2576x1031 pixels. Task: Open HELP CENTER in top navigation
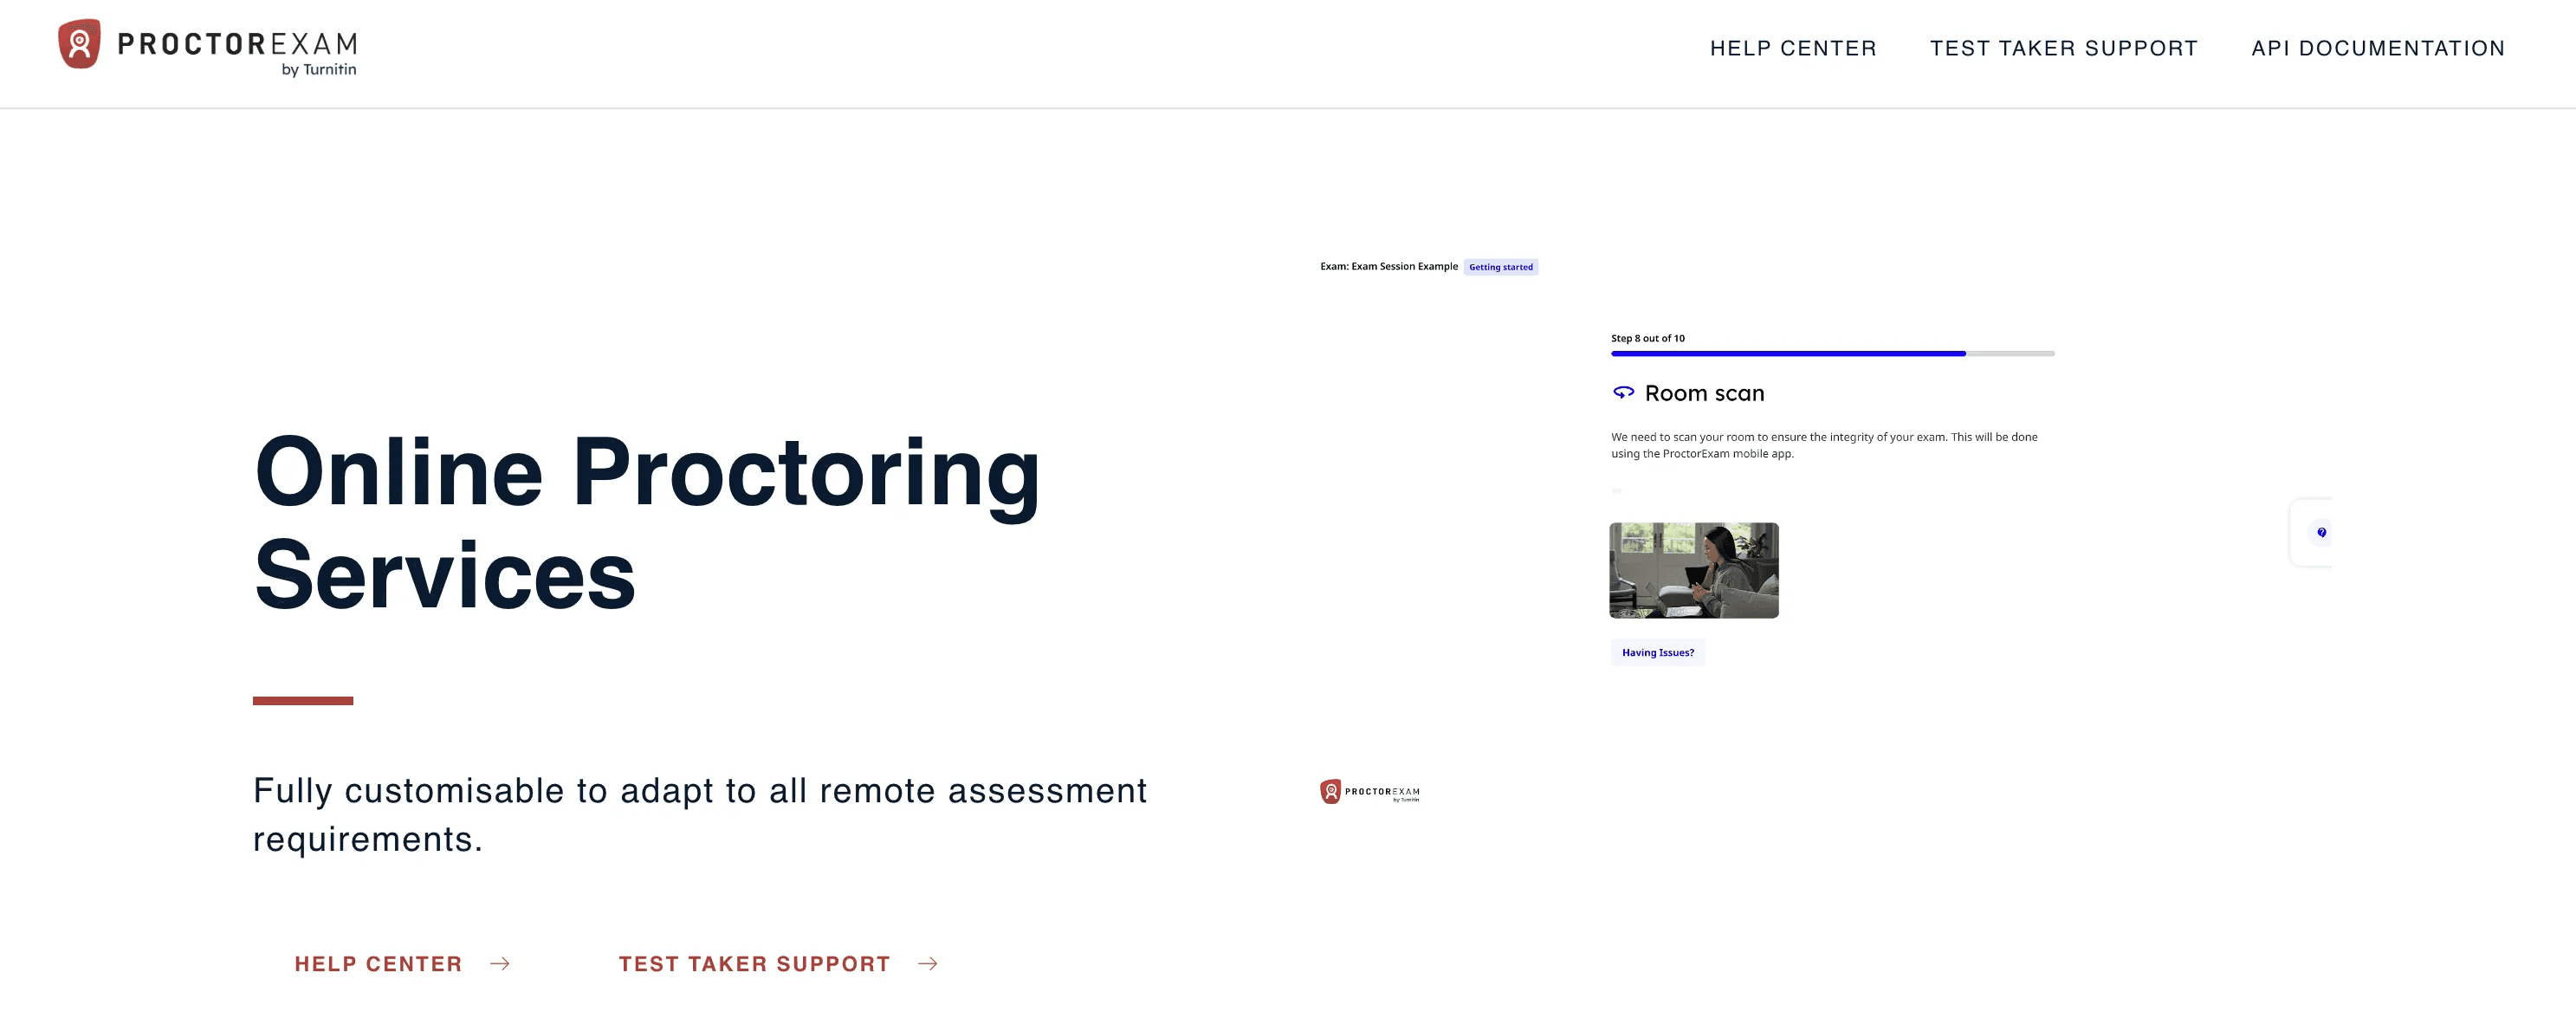point(1792,48)
